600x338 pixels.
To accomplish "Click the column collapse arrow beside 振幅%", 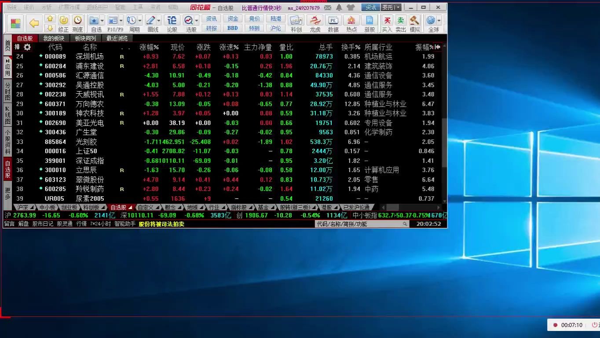I will [438, 47].
